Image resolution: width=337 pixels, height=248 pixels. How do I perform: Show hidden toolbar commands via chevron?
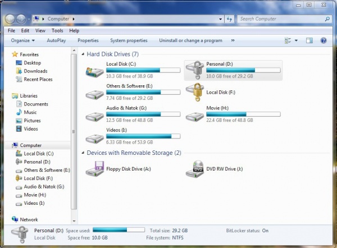(x=233, y=40)
